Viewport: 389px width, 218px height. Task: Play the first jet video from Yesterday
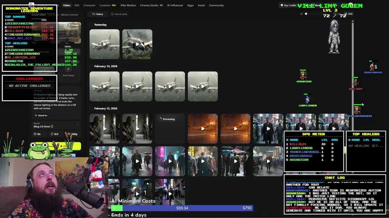tap(105, 44)
